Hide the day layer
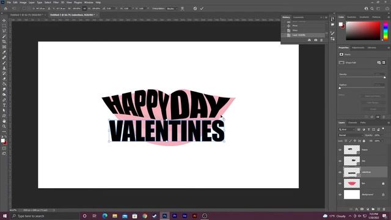 tap(340, 161)
